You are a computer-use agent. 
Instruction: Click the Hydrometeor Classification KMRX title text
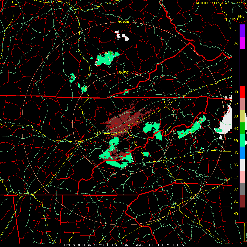(x=125, y=245)
